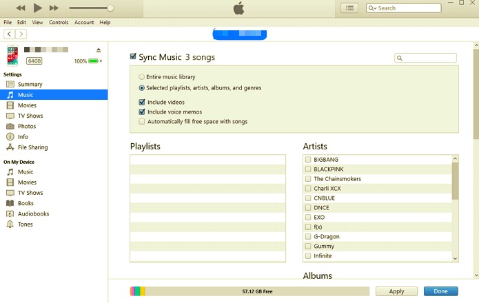
Task: Toggle the Sync Music checkbox
Action: pos(133,56)
